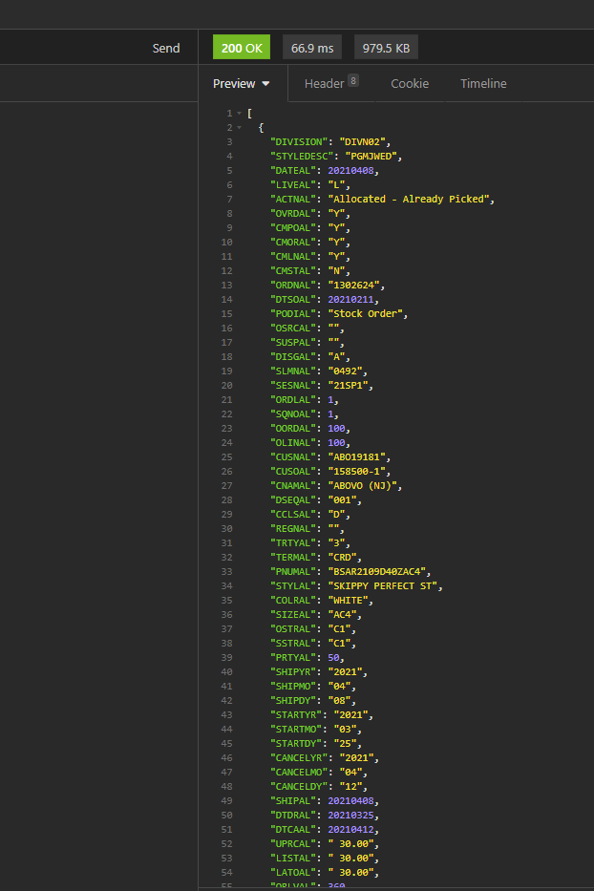Click the "DSEQAL" value "001"
This screenshot has height=891, width=594.
click(342, 500)
